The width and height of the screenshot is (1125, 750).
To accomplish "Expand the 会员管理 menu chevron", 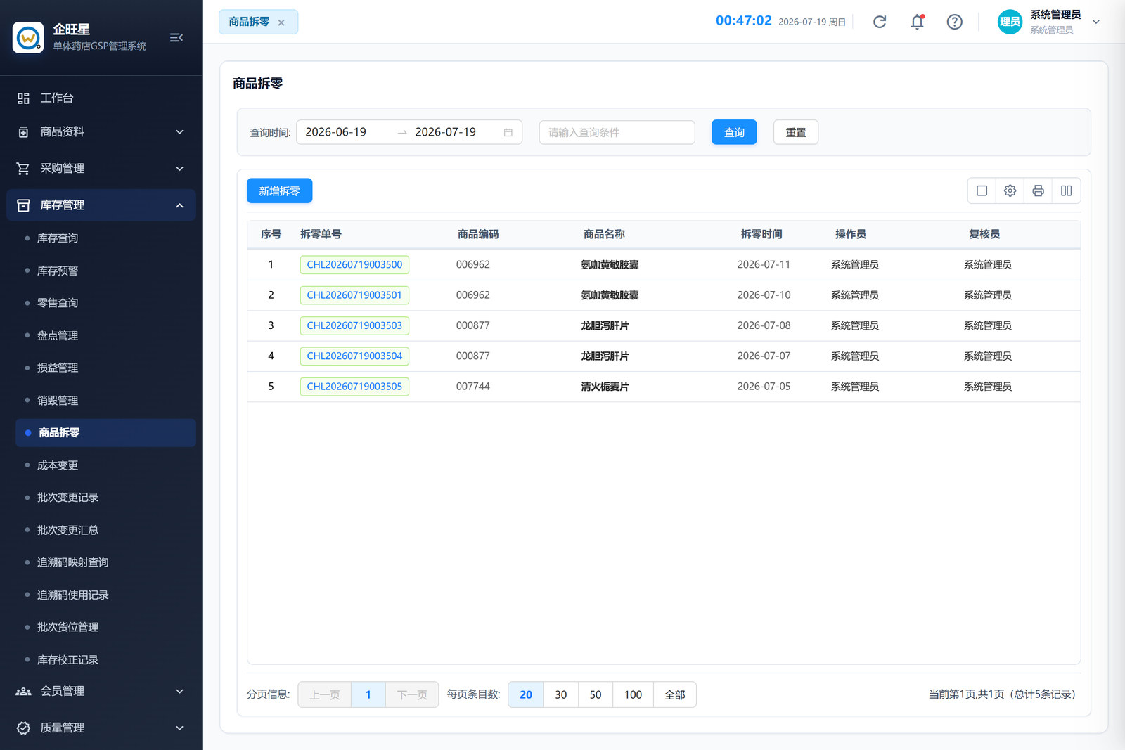I will coord(179,692).
